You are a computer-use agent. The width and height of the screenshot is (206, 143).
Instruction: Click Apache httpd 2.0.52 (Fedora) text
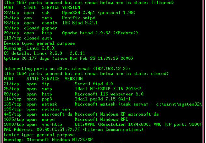pos(100,33)
